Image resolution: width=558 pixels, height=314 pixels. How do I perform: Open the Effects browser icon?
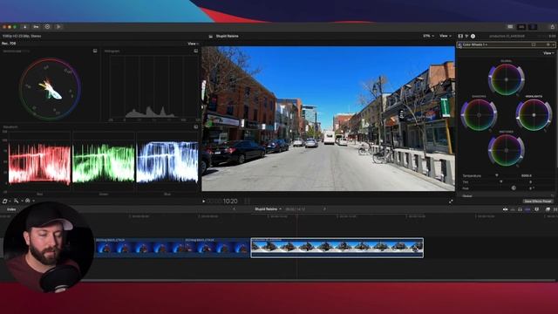(x=548, y=209)
